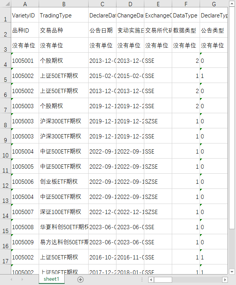The height and width of the screenshot is (285, 236).
Task: Select row 4 header
Action: (x=5, y=60)
